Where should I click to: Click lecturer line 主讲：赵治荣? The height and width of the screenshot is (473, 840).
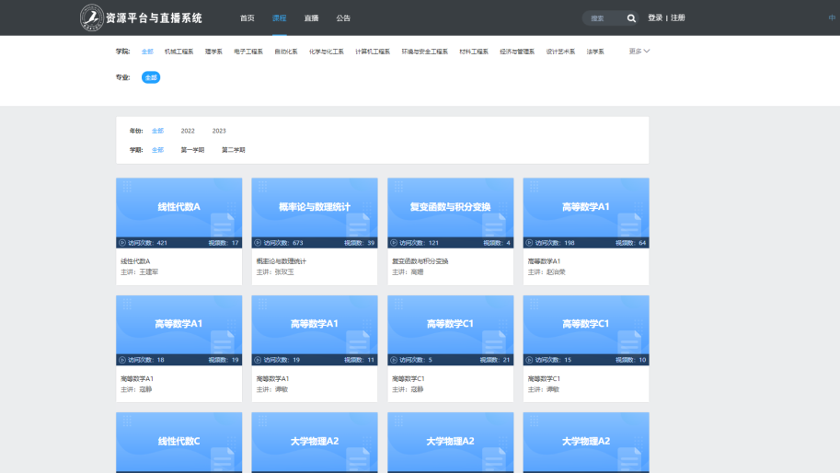[x=547, y=272]
